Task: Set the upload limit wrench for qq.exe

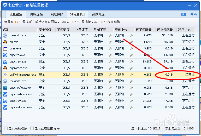Action: 131,42
